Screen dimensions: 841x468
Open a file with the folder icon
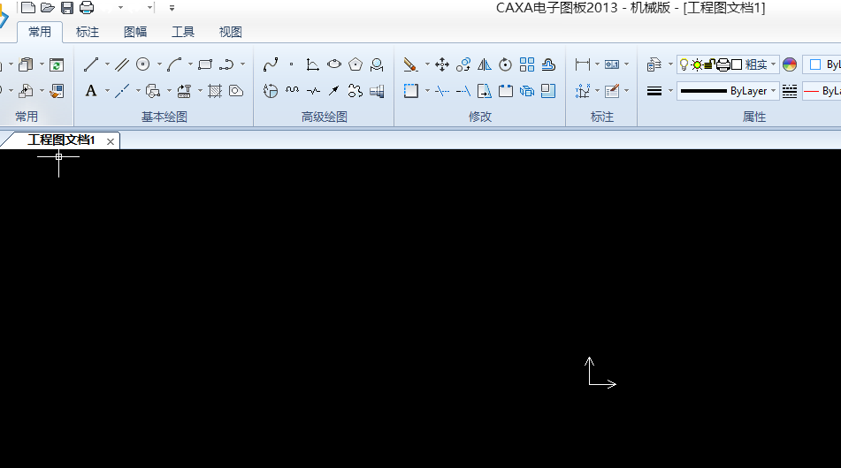pos(47,7)
